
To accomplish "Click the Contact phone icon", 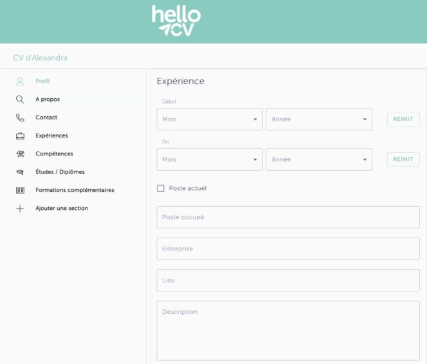I will 20,117.
